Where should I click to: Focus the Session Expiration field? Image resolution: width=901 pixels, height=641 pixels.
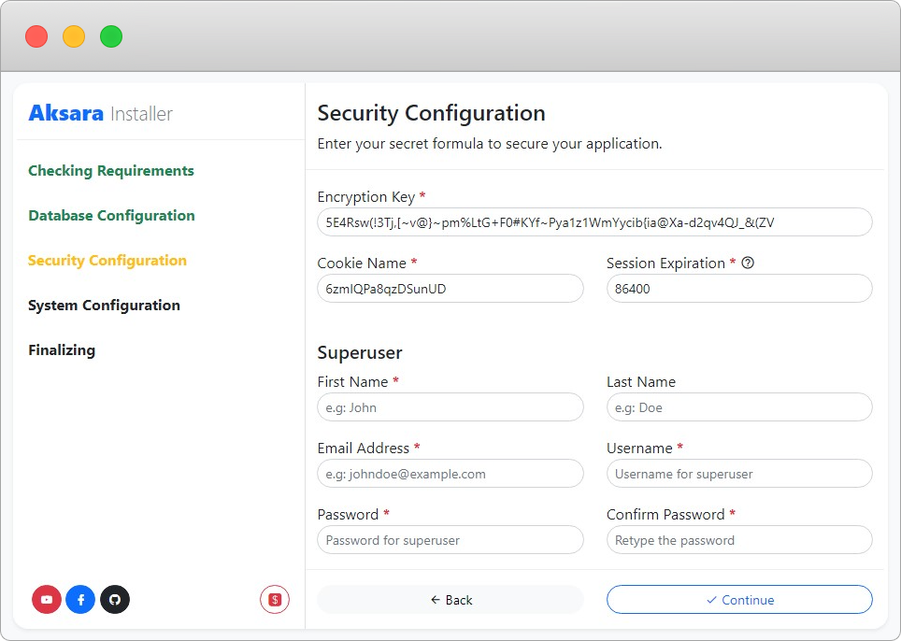tap(739, 289)
